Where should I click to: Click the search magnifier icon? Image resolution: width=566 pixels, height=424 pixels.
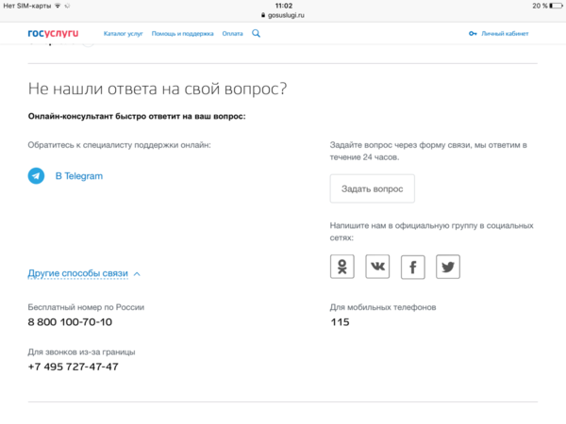256,34
